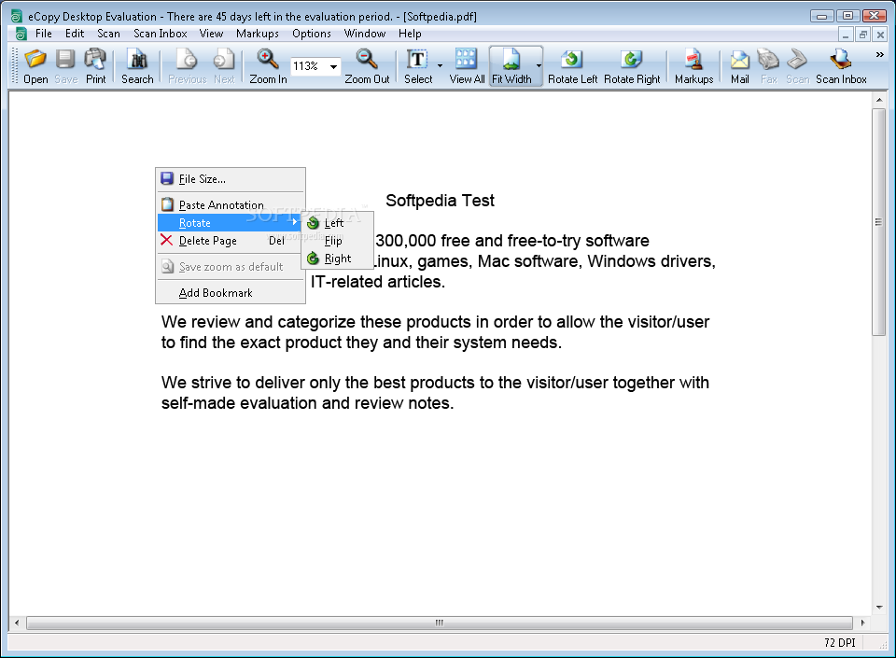The height and width of the screenshot is (658, 896).
Task: Click the Rotate Left toolbar icon
Action: (572, 66)
